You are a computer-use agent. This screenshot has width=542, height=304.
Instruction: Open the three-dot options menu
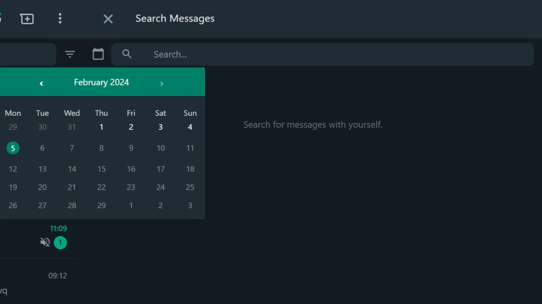pyautogui.click(x=60, y=18)
